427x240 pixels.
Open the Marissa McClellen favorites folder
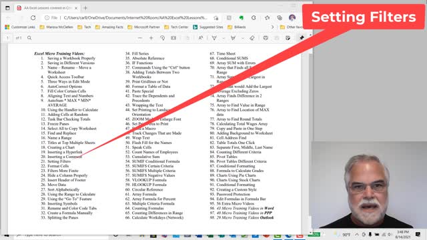pos(56,27)
